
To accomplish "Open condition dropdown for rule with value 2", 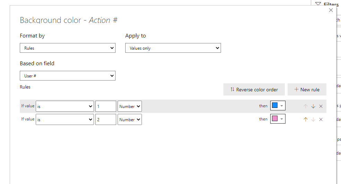I will [x=65, y=119].
